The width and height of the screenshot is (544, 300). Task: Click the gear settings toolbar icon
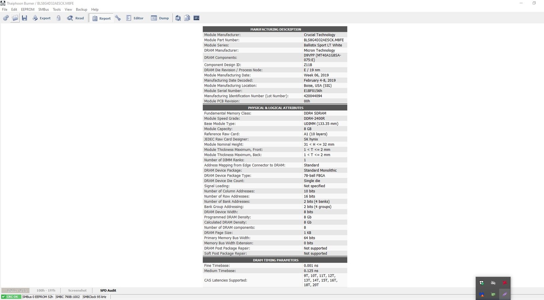coord(6,18)
